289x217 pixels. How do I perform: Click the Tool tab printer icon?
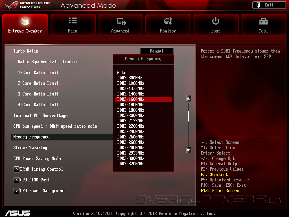point(263,21)
